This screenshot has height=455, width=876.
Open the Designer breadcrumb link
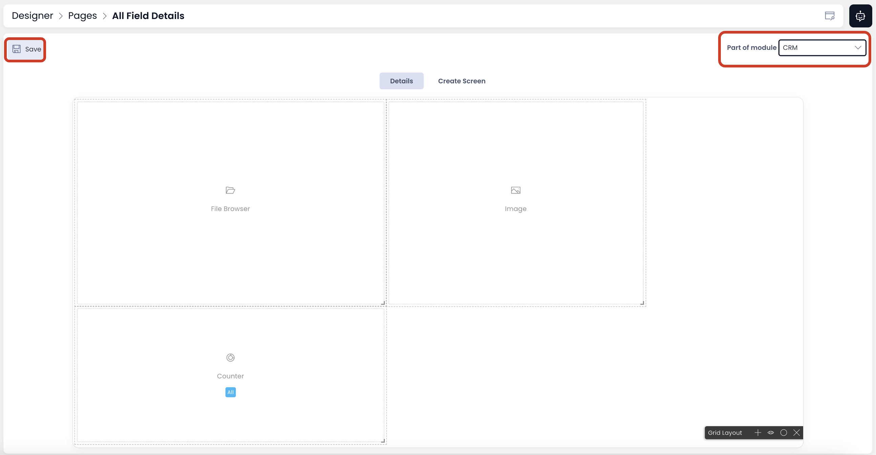point(33,16)
